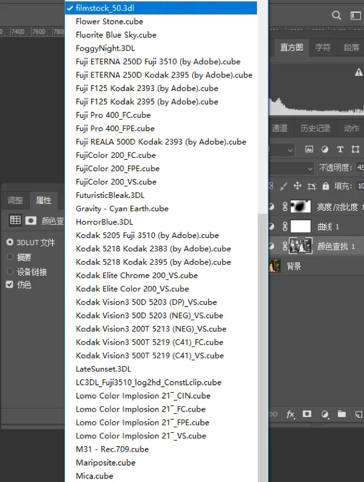Choose M31 - Rec.709.cube
Screen dimensions: 364x482
pyautogui.click(x=161, y=449)
